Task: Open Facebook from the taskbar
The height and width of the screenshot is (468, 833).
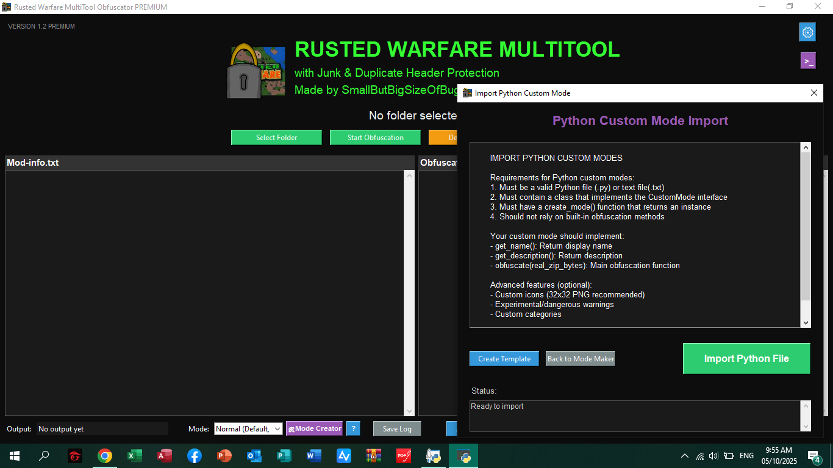Action: click(x=195, y=456)
